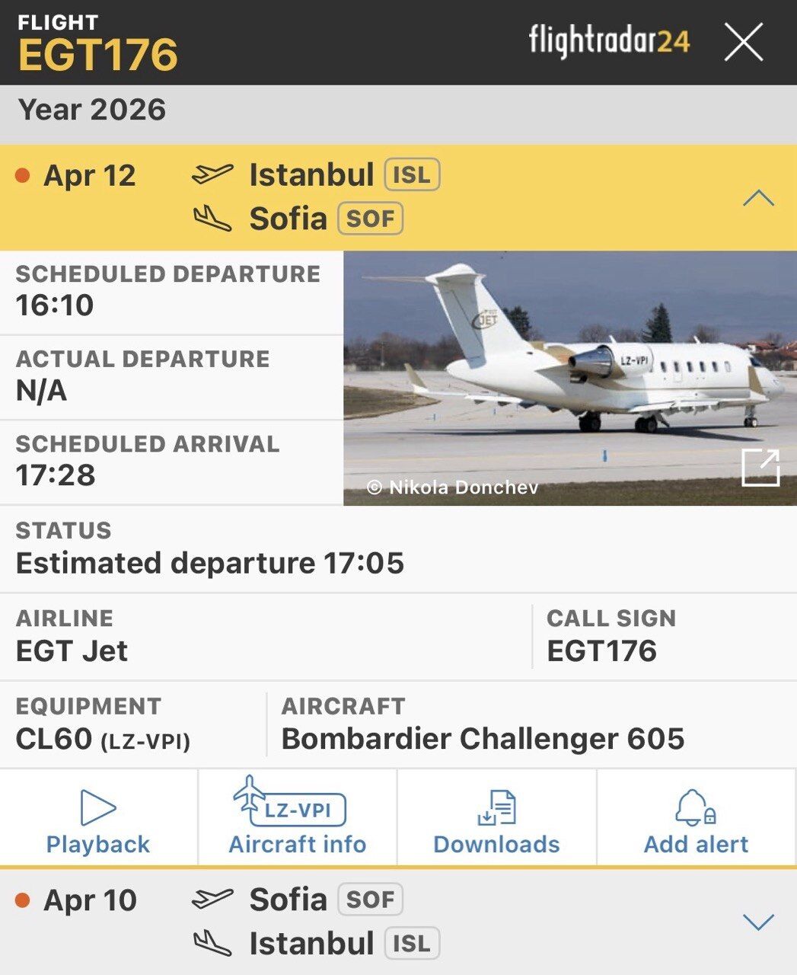
Task: Click the Apr 10 takeoff plane icon
Action: click(212, 900)
